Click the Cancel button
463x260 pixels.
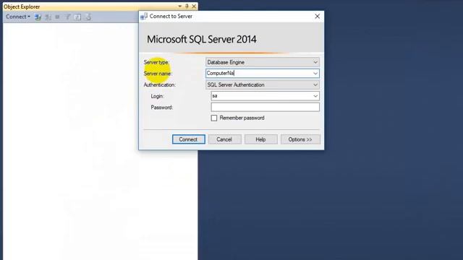pos(224,139)
